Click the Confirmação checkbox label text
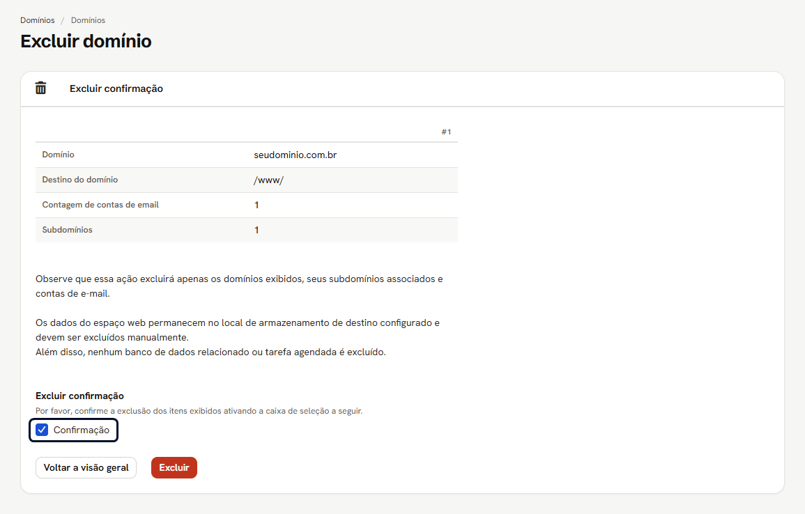The image size is (805, 514). (x=81, y=430)
